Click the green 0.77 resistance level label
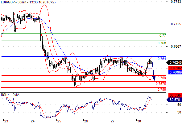 coord(163,36)
